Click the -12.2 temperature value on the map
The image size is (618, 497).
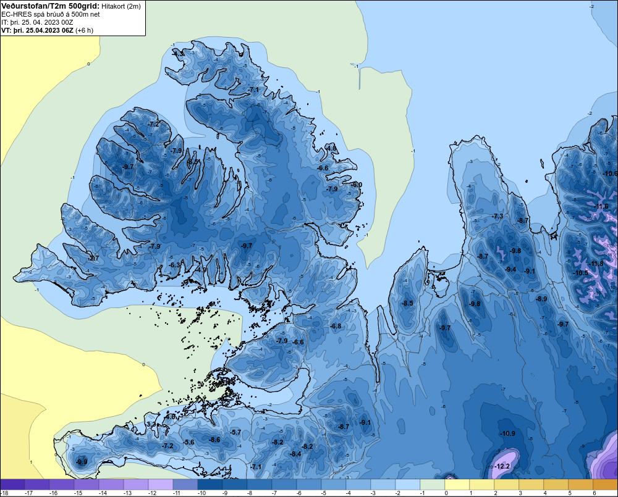(x=502, y=466)
